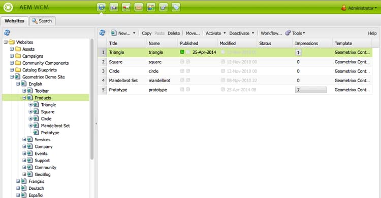Select the GeoBlog page in tree
The width and height of the screenshot is (381, 198).
pos(43,174)
